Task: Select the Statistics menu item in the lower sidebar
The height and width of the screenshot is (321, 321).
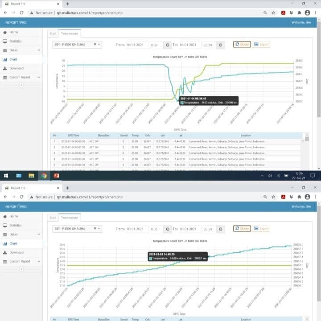Action: [16, 225]
